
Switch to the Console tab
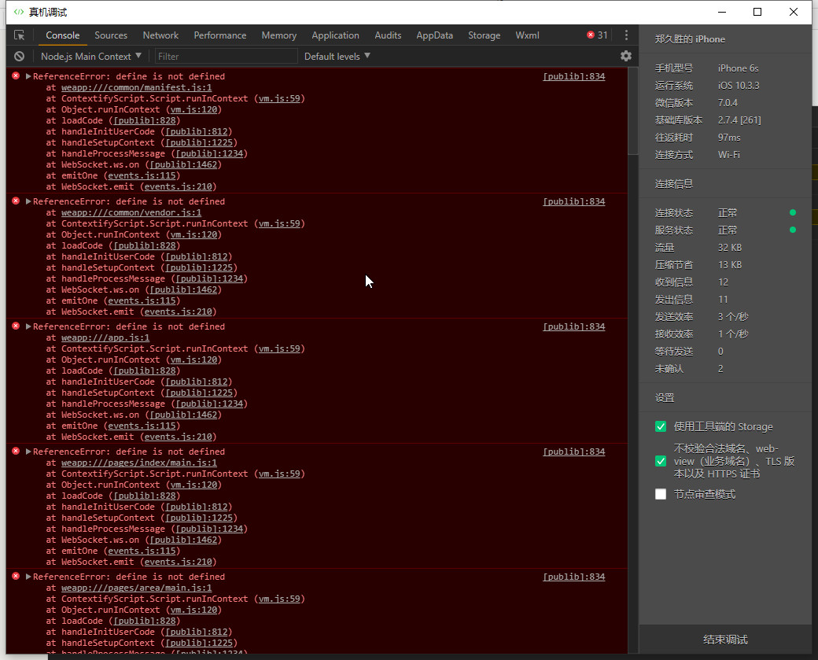pos(63,35)
